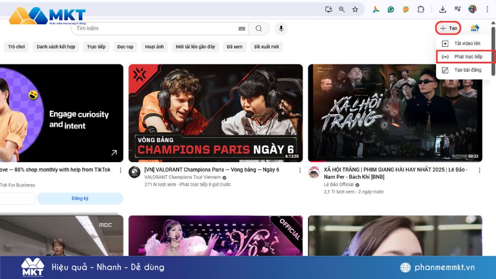
Task: Click '2,1 Tr lượt xem' view count text
Action: click(x=339, y=192)
